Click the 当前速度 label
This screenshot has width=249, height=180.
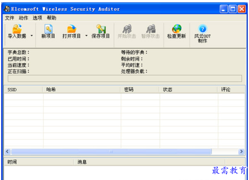click(x=19, y=65)
